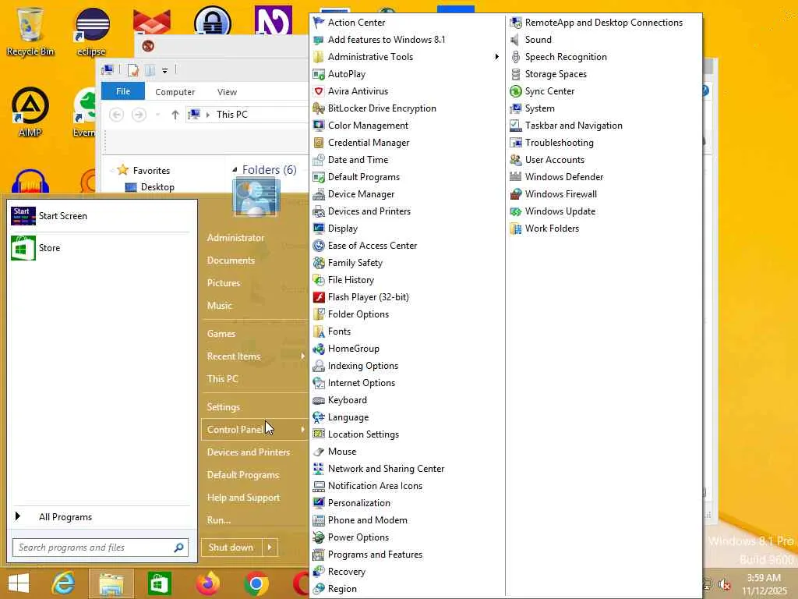The width and height of the screenshot is (798, 599).
Task: Click the Windows Store taskbar icon
Action: [159, 583]
